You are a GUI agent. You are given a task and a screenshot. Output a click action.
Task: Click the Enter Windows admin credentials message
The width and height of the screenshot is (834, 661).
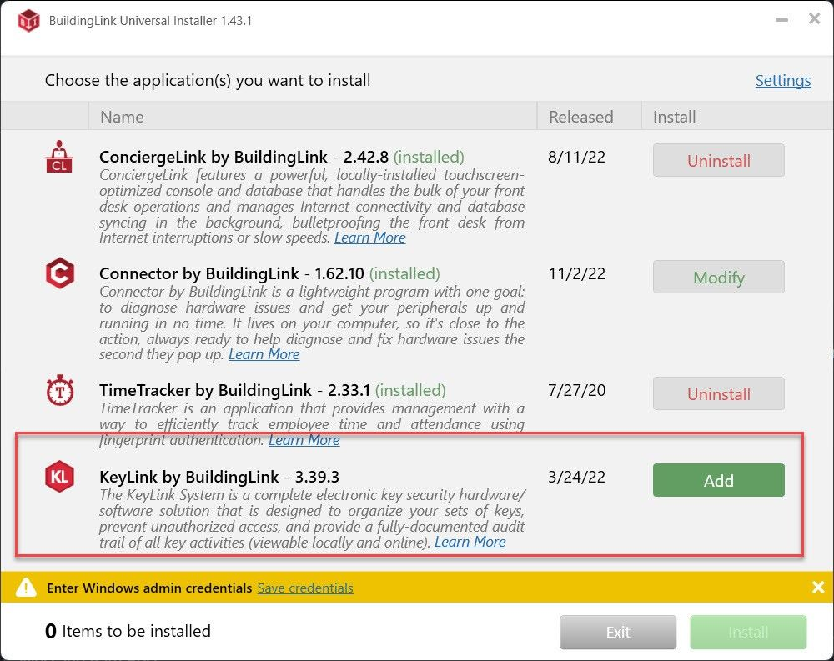(x=149, y=588)
